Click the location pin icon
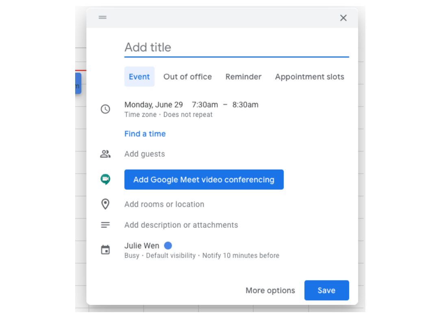Image resolution: width=443 pixels, height=315 pixels. coord(105,204)
